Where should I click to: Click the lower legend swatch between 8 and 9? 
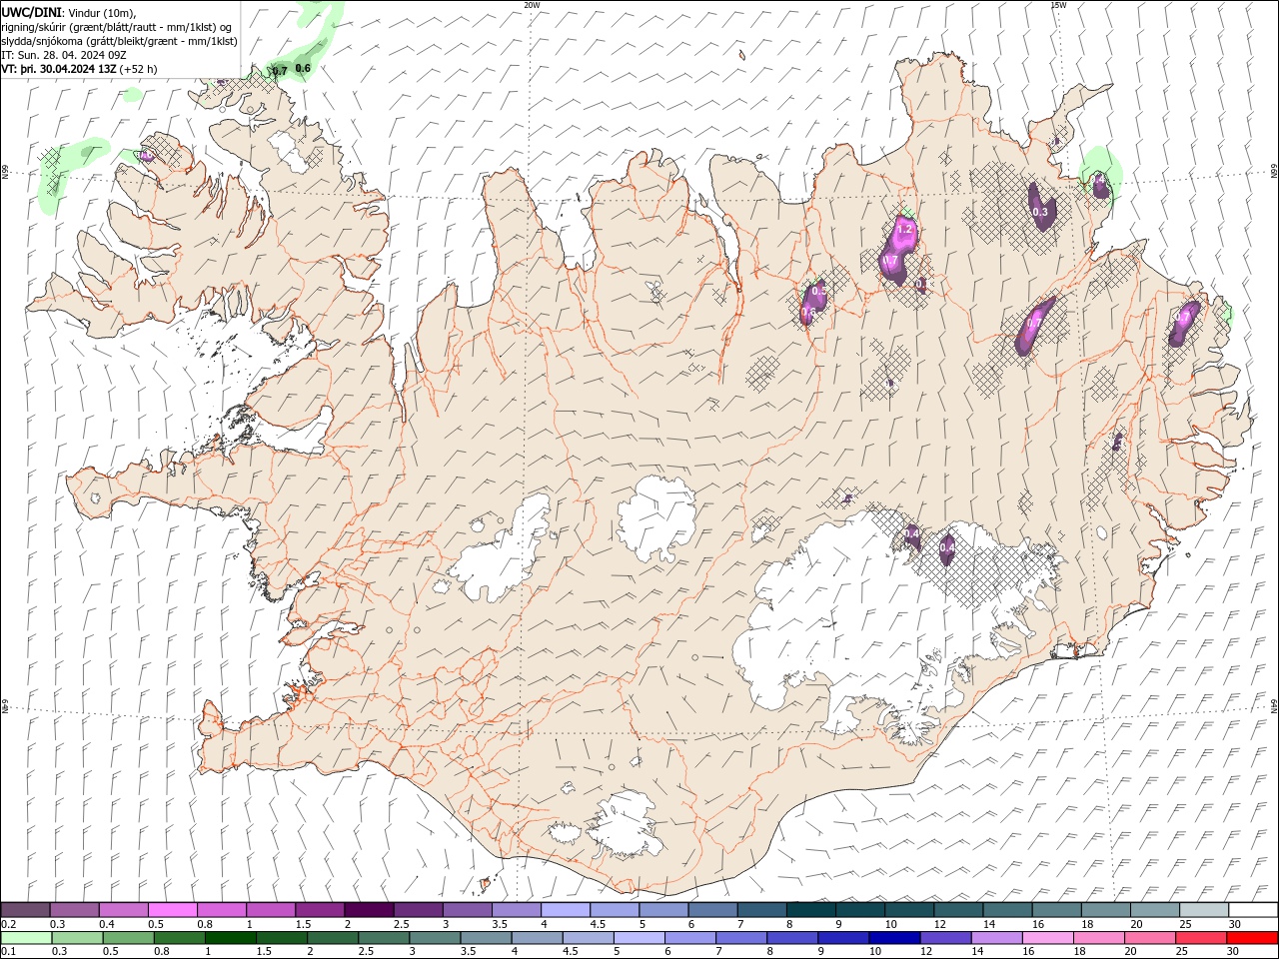[792, 938]
